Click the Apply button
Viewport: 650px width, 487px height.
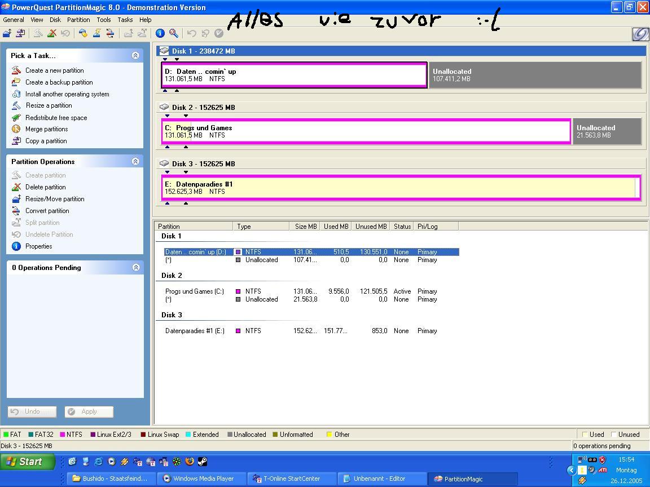point(89,411)
